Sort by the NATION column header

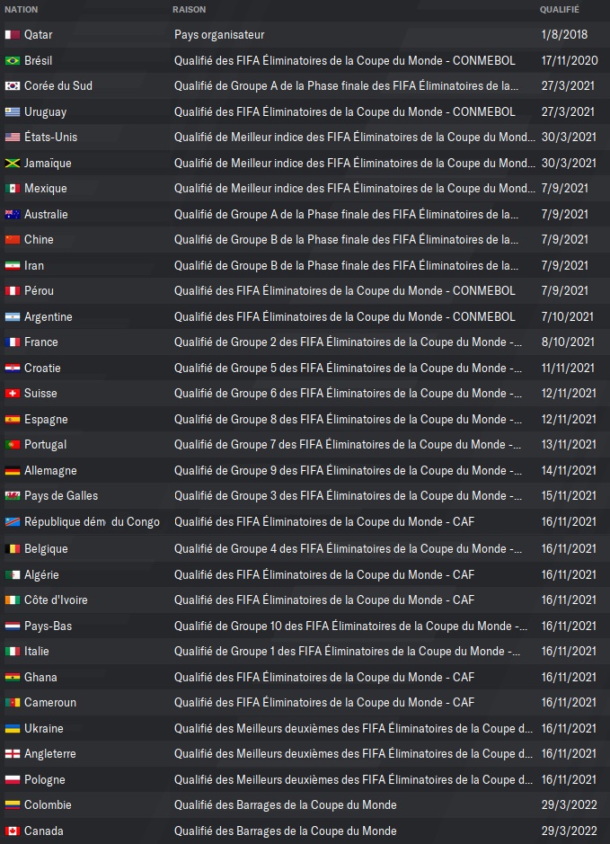[22, 10]
